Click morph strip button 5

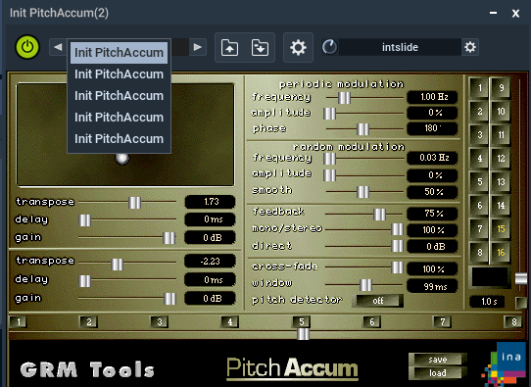(302, 321)
